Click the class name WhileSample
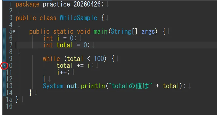 click(x=78, y=18)
